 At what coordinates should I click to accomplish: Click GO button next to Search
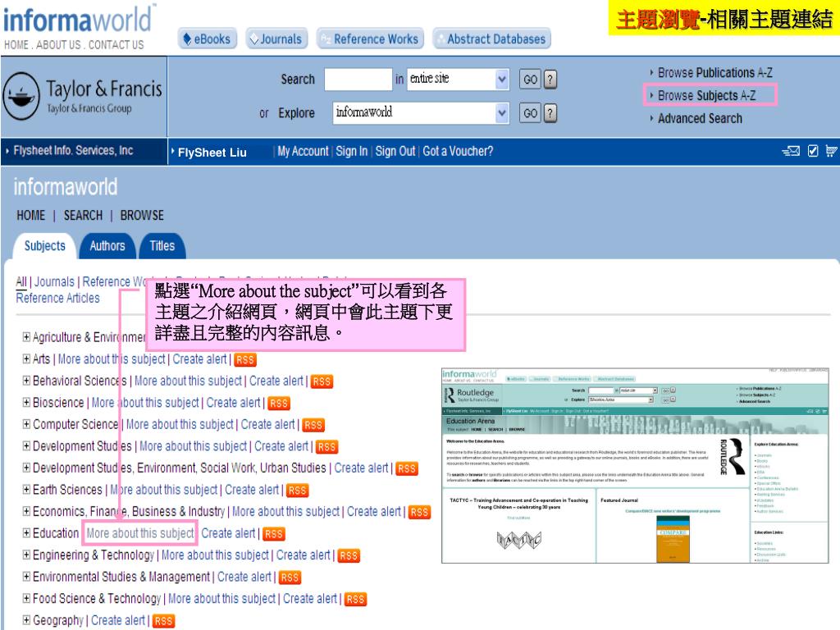pos(530,80)
